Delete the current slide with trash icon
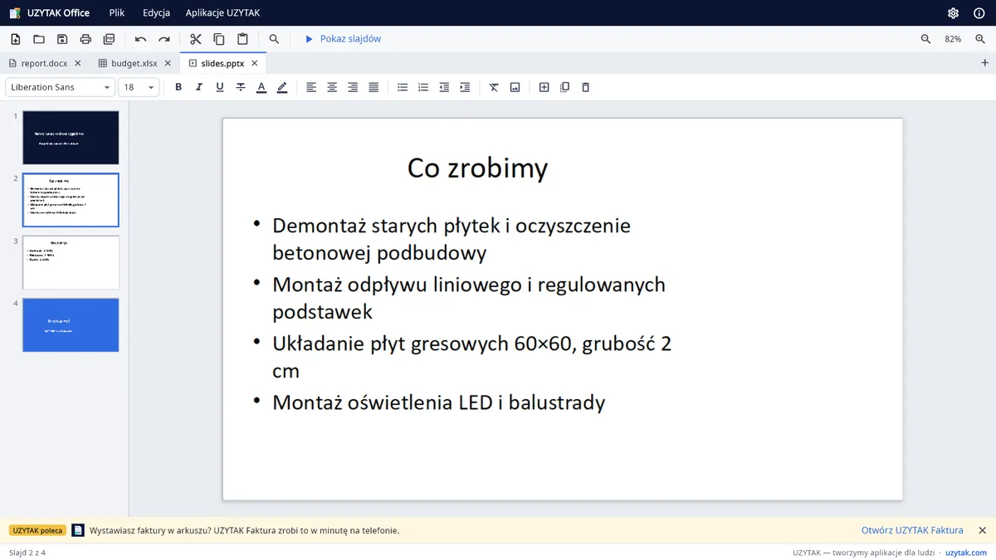 click(585, 87)
